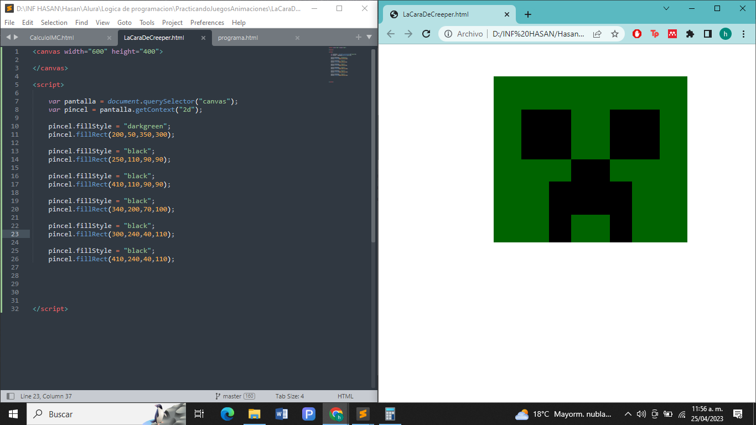The height and width of the screenshot is (425, 756).
Task: Open the red square extension icon
Action: (672, 34)
